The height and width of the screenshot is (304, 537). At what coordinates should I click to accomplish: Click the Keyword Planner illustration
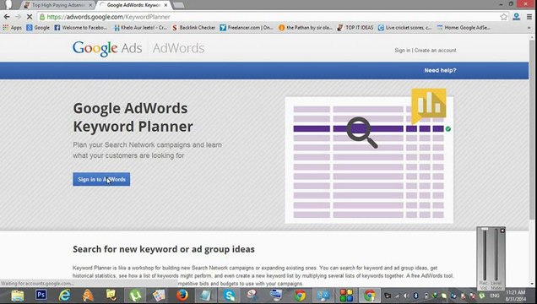tap(369, 160)
